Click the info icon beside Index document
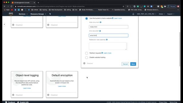 [100, 22]
